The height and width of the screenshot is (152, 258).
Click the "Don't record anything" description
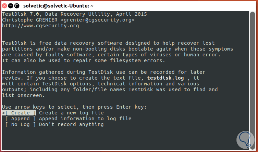[x=71, y=124]
